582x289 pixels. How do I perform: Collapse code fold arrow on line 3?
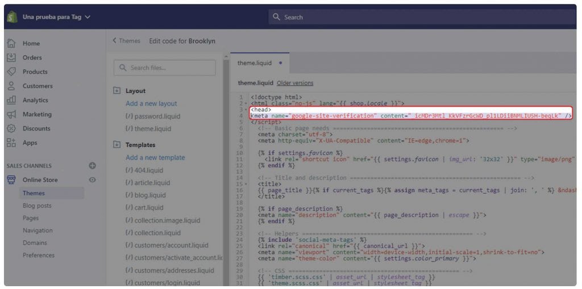coord(246,110)
